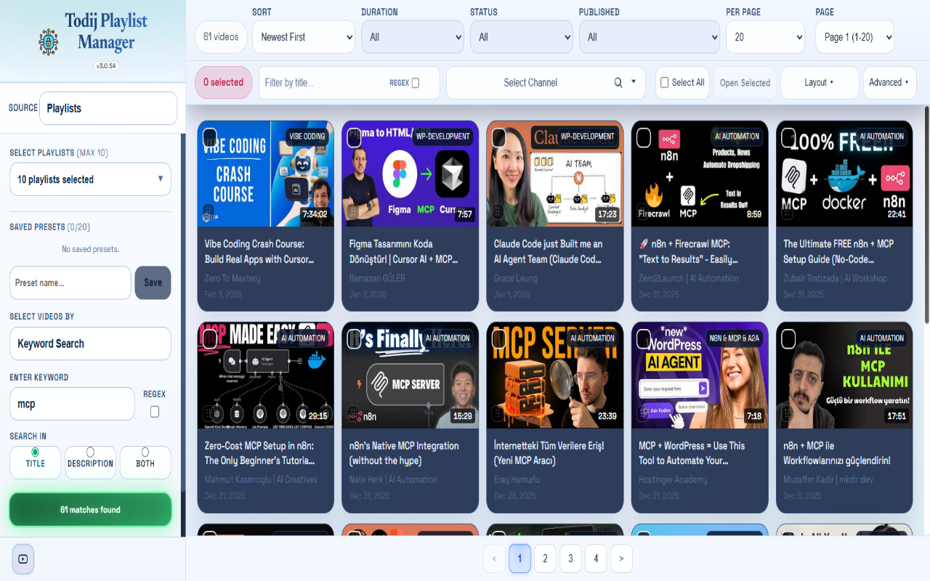Go to page 3 in pagination
The height and width of the screenshot is (581, 930).
(x=570, y=558)
